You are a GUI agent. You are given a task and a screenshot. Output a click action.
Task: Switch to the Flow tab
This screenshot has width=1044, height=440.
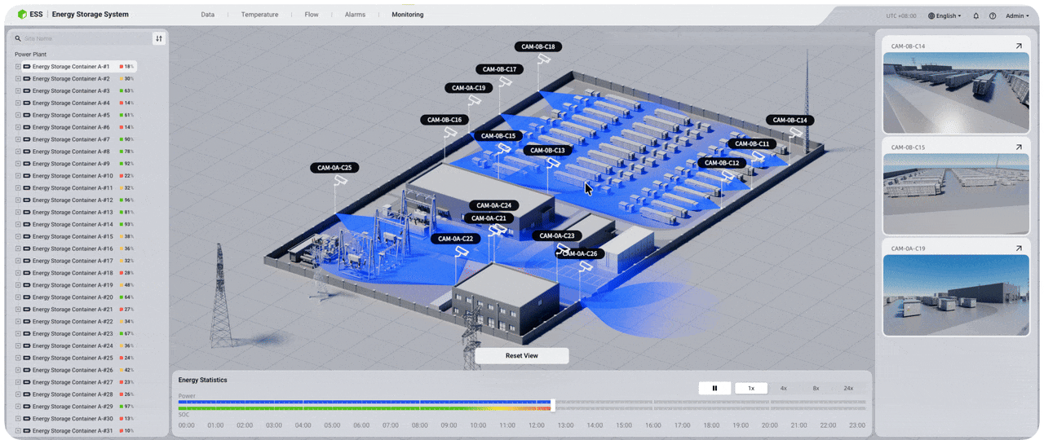click(x=312, y=15)
